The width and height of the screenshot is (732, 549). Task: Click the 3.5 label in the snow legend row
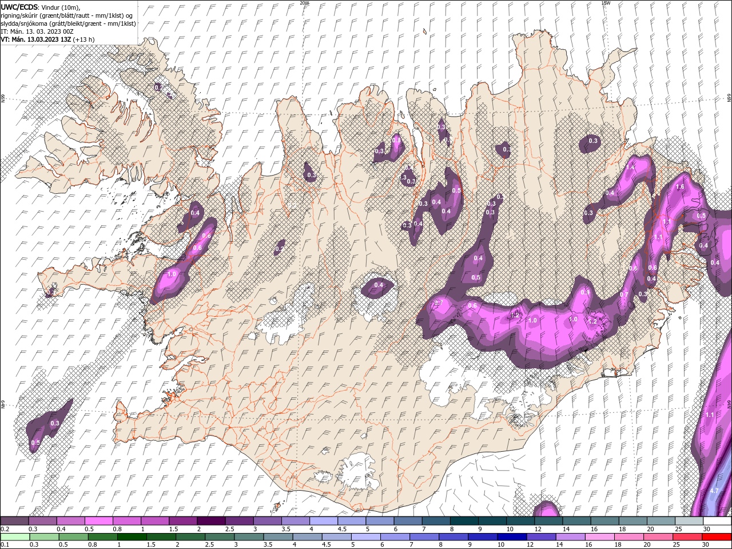coord(286,529)
